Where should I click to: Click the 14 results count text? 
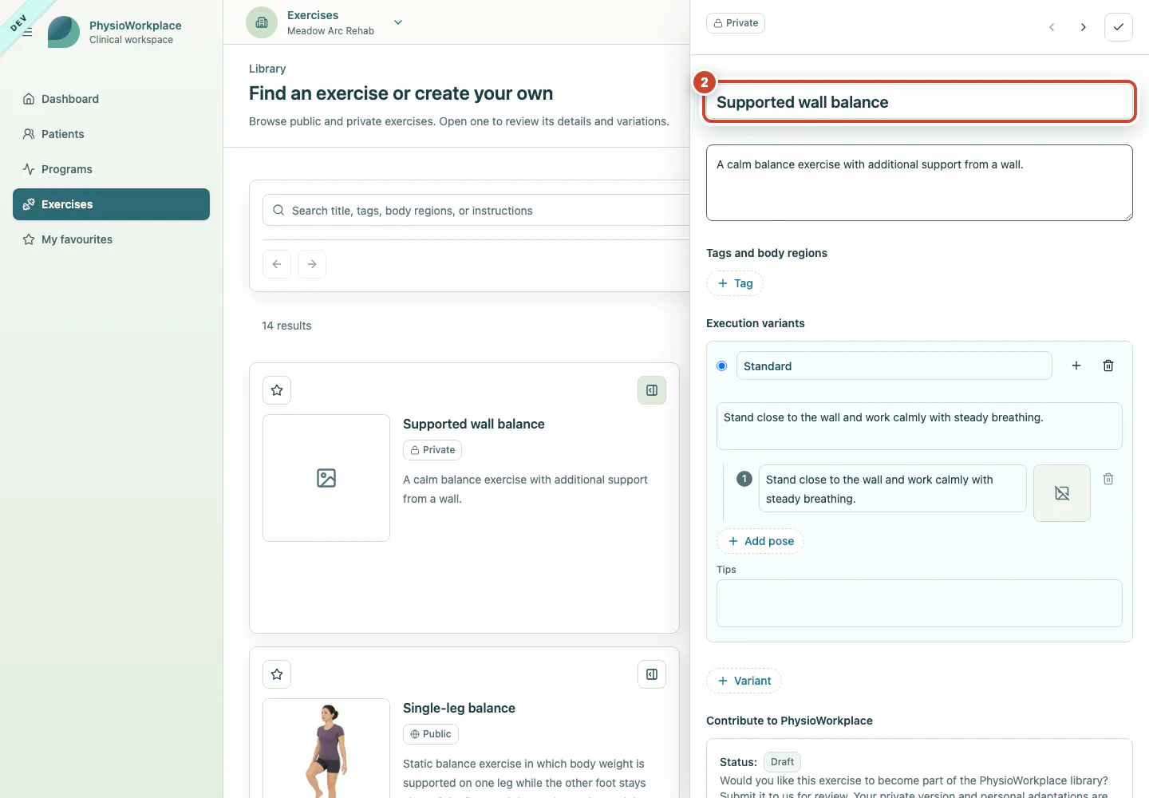click(286, 326)
